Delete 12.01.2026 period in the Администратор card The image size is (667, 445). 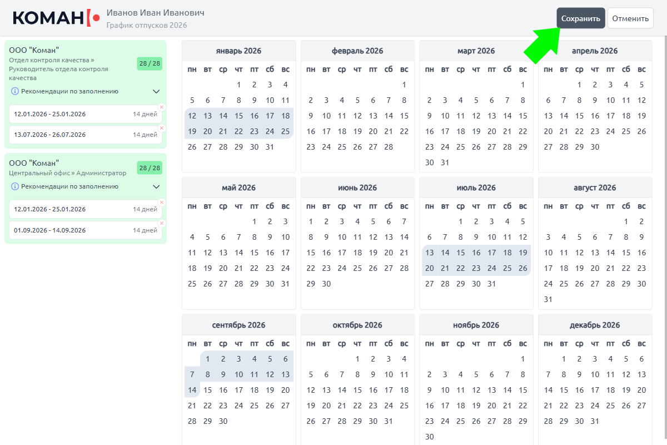tap(162, 202)
